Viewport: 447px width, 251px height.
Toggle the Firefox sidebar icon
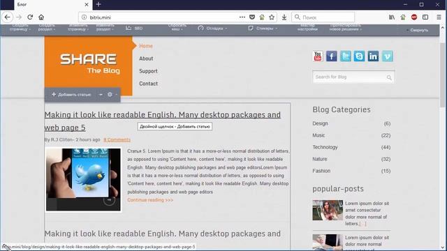[x=425, y=17]
